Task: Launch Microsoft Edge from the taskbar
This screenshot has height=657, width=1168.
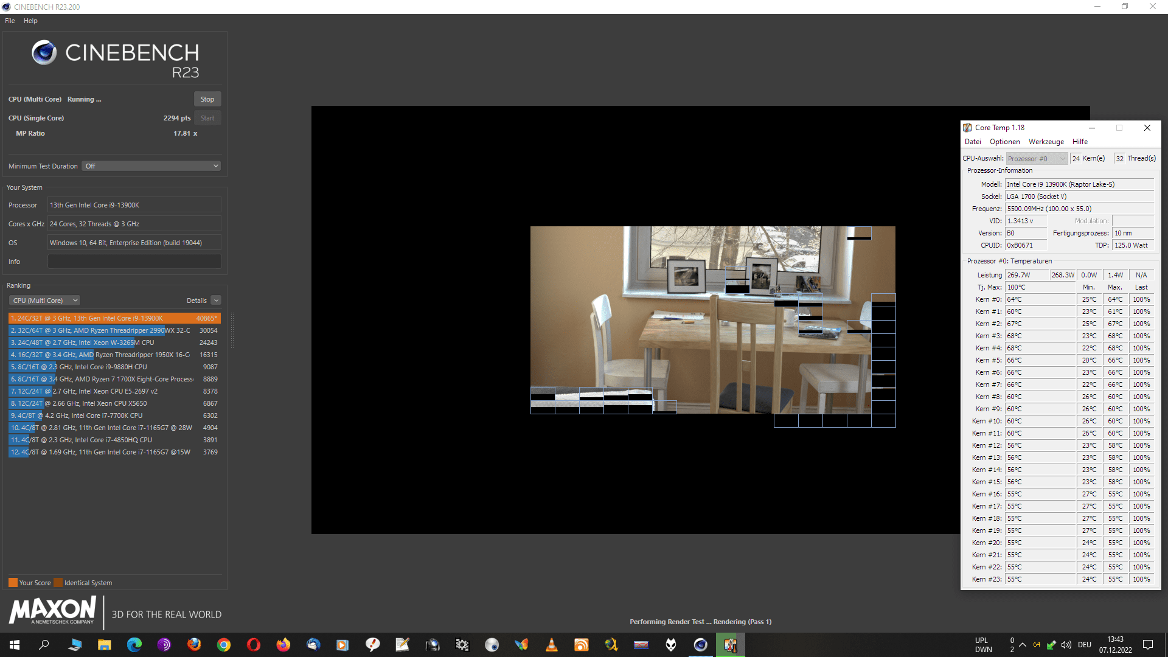Action: [x=134, y=645]
